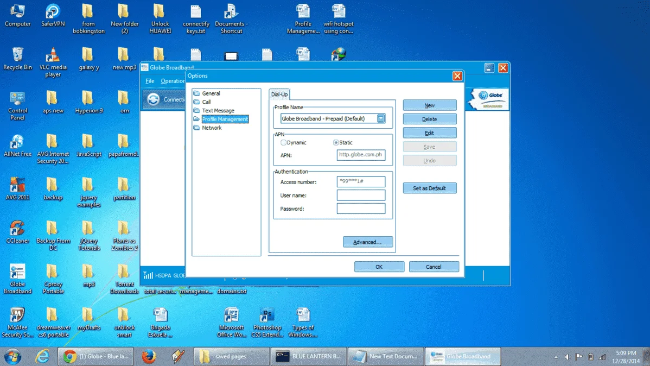The height and width of the screenshot is (366, 650).
Task: Open the Unlock HUAWEI folder
Action: click(x=160, y=18)
